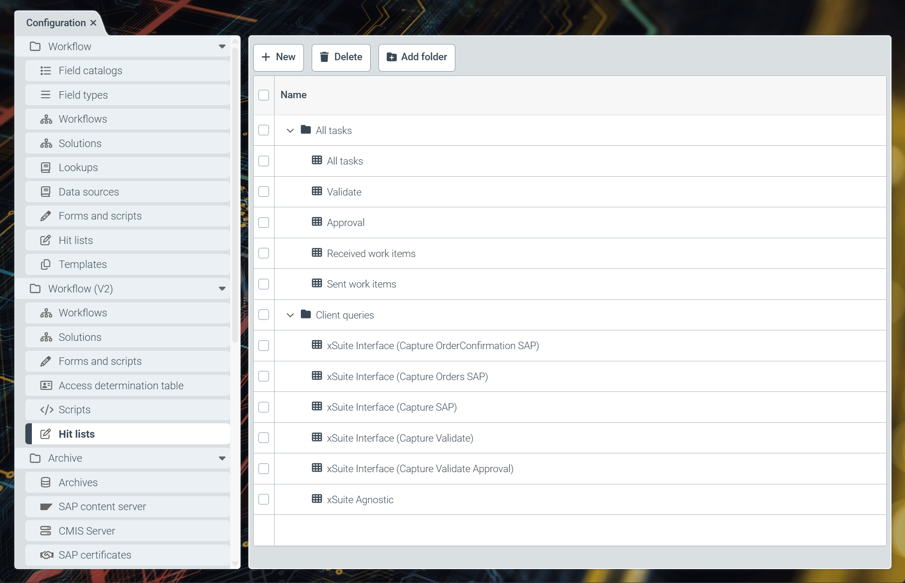
Task: Check the select-all checkbox in header
Action: 264,95
